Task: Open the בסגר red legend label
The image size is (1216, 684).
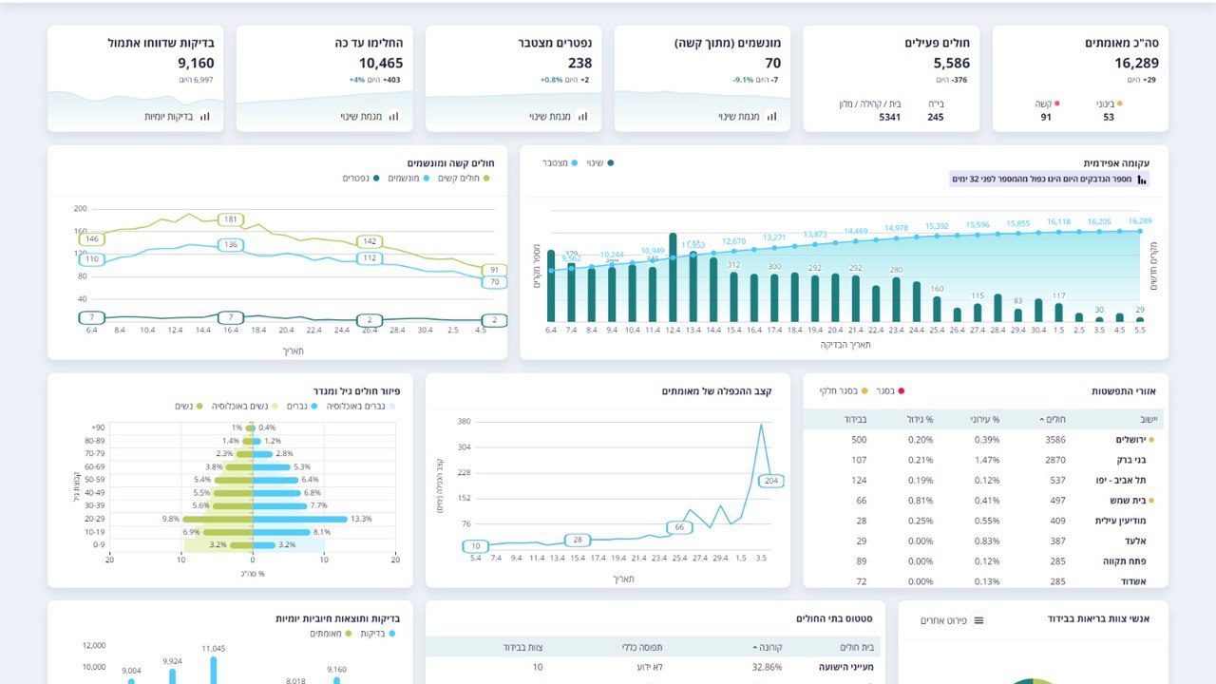Action: pyautogui.click(x=889, y=390)
